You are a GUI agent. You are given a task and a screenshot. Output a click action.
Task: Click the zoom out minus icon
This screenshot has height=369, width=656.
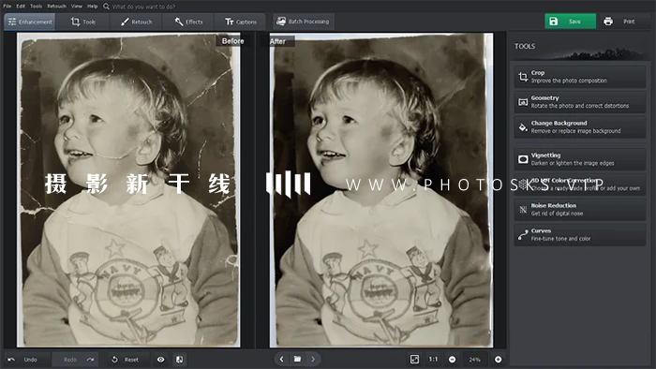point(453,360)
